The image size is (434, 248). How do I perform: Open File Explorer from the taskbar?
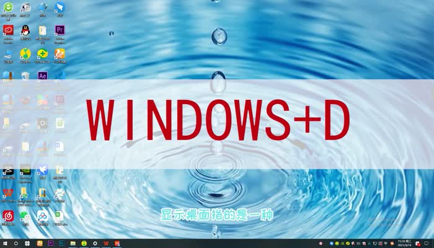point(73,244)
